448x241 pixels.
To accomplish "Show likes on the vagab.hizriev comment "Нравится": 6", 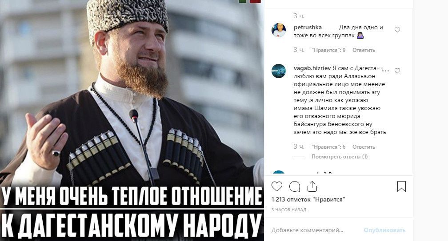I will 328,146.
